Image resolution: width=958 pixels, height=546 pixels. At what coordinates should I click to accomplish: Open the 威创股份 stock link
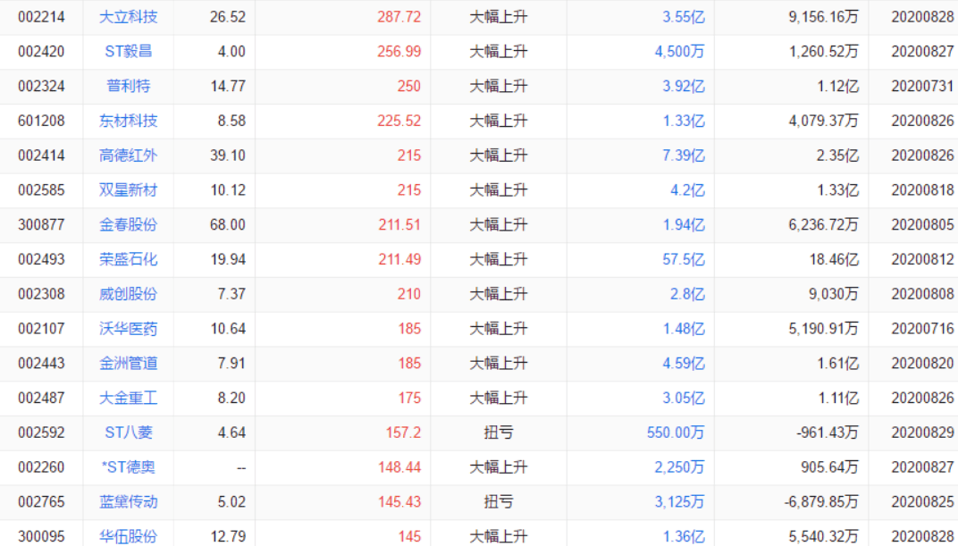point(129,294)
